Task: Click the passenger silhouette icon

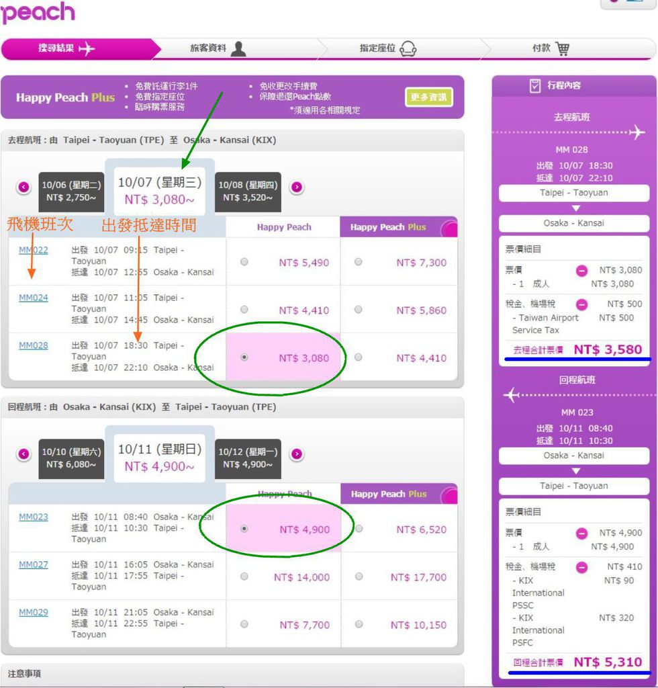Action: (x=238, y=48)
